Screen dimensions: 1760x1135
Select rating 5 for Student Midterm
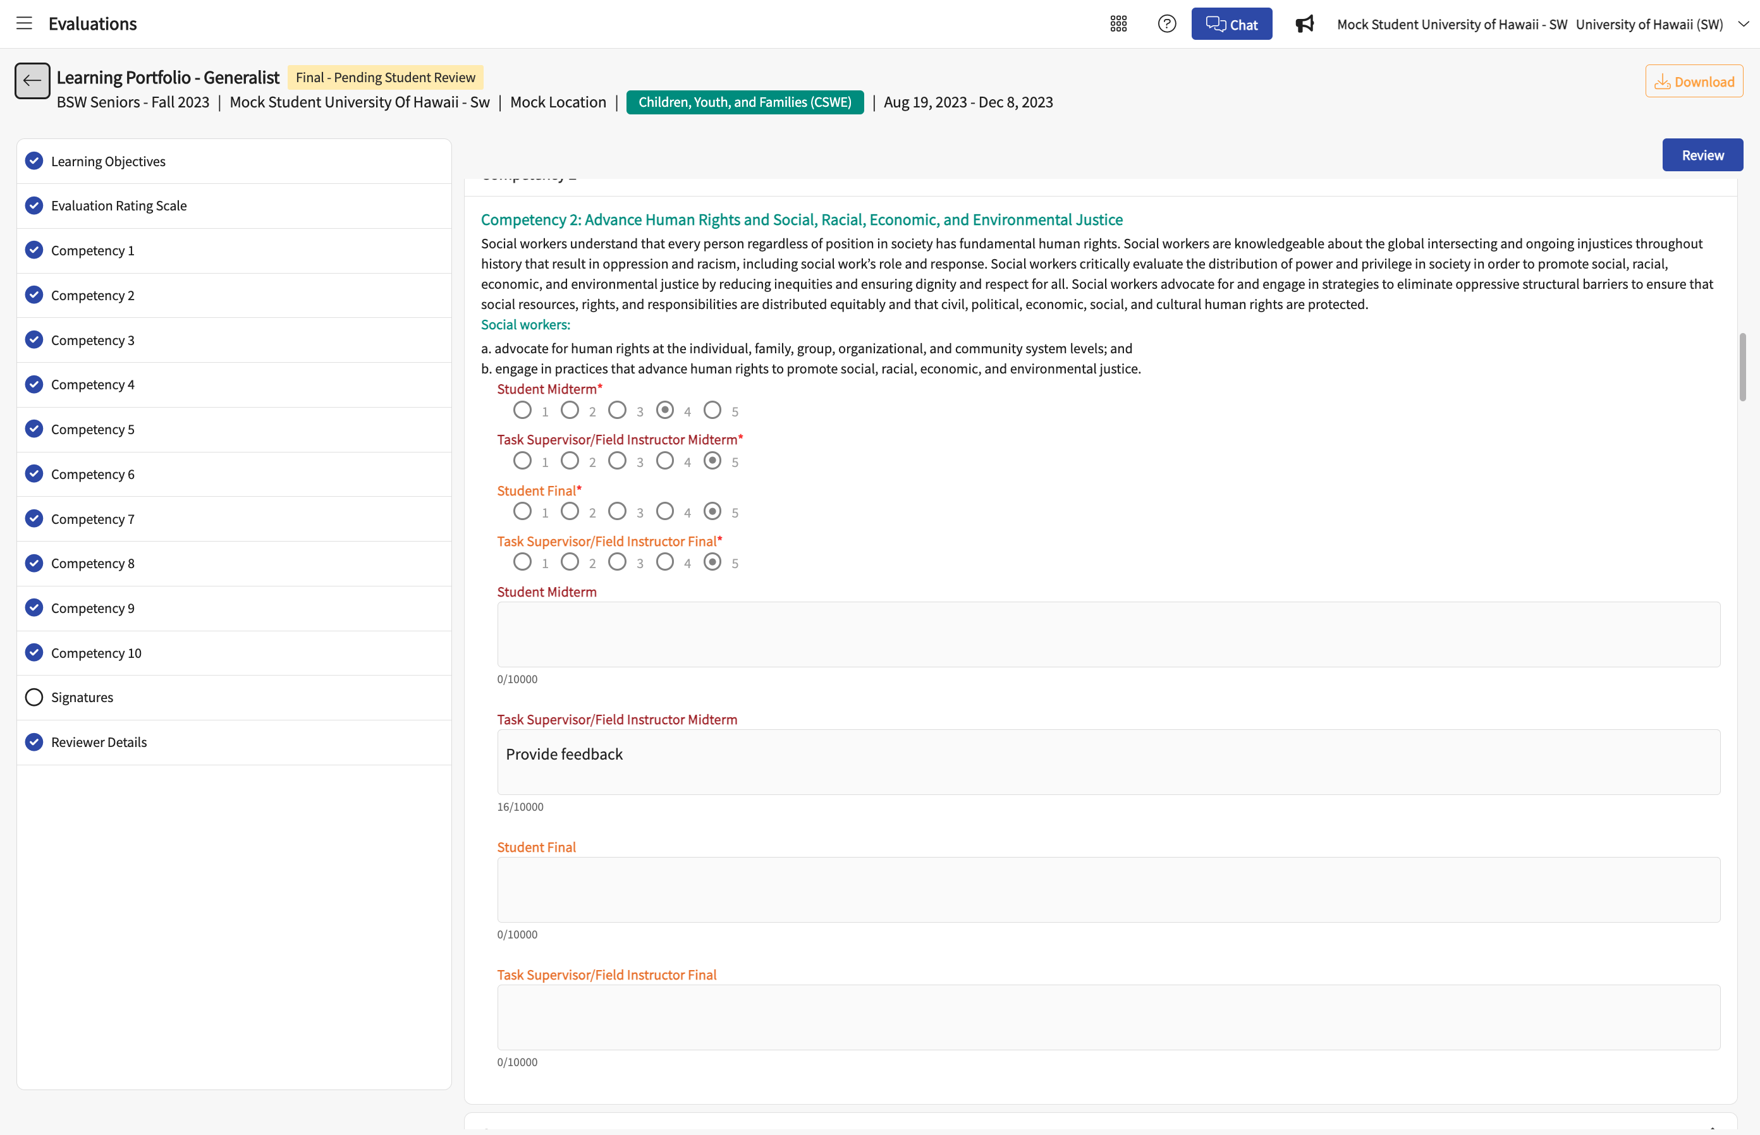pos(712,410)
